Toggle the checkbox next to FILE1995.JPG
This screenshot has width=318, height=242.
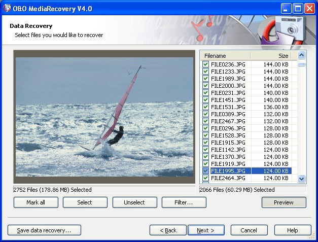[205, 171]
